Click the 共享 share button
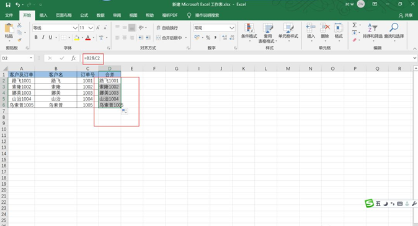 coord(406,15)
